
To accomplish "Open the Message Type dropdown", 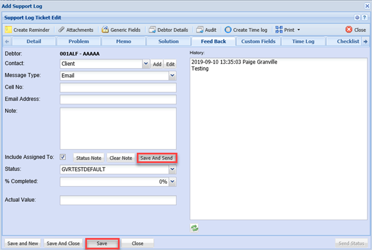I will (172, 75).
